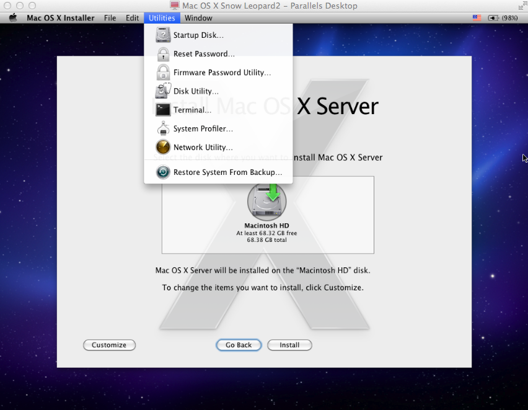The image size is (528, 410).
Task: Click the Go Back button
Action: (239, 345)
